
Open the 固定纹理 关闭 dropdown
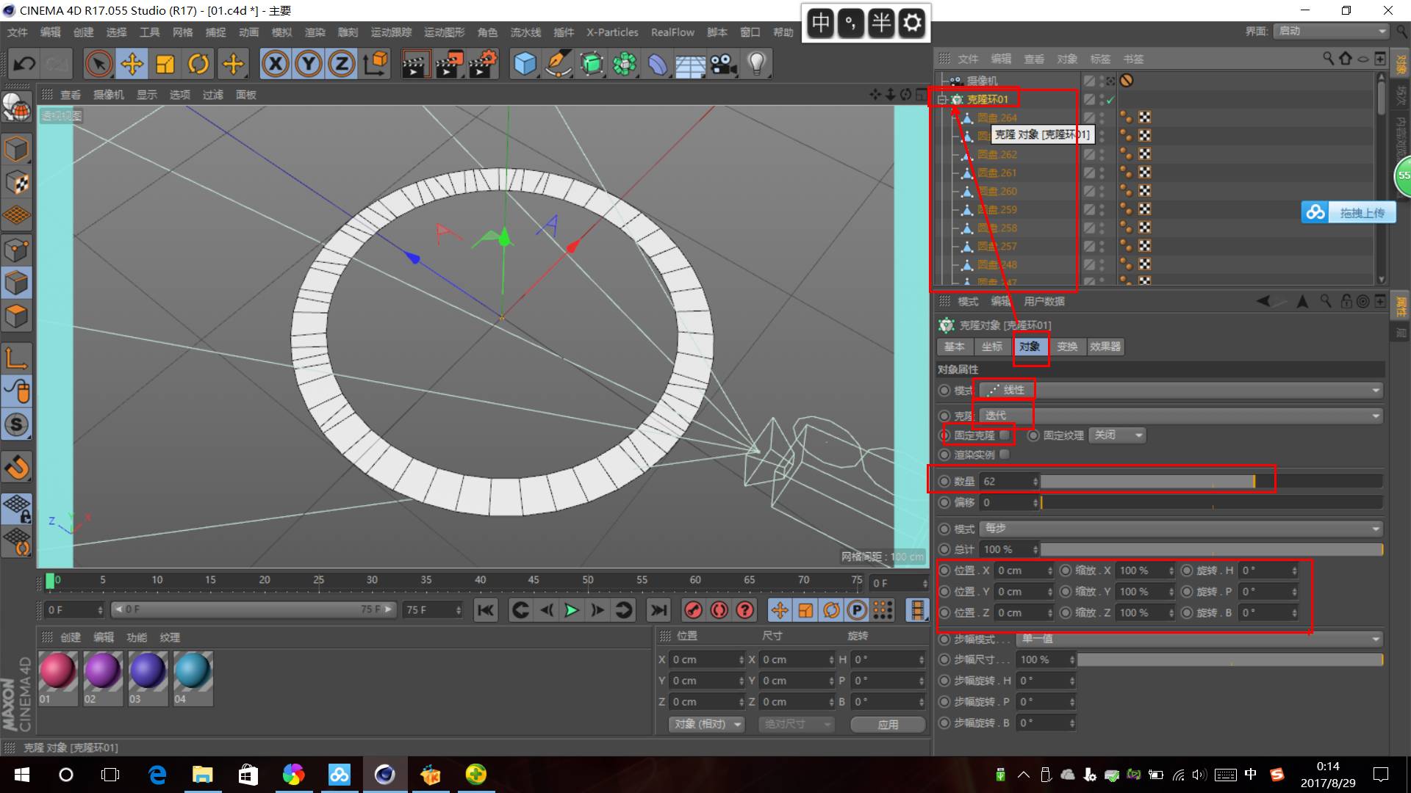[1117, 435]
